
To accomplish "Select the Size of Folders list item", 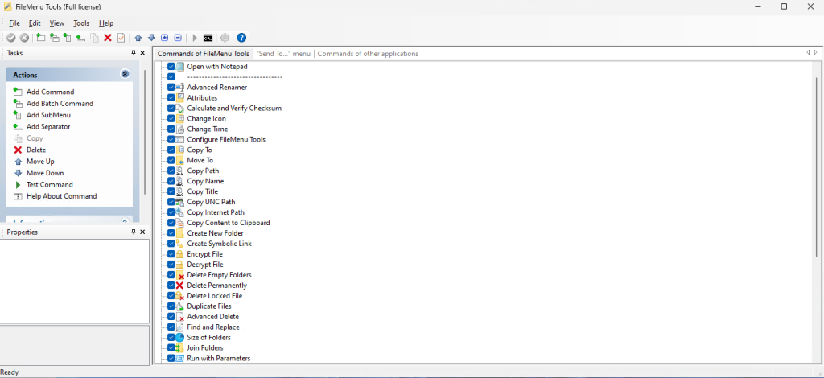I will coord(208,338).
